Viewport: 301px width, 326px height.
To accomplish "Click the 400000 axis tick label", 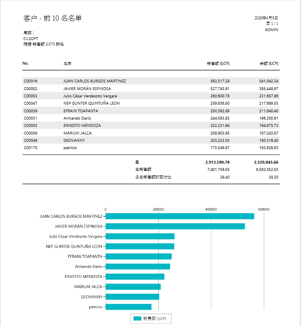I will 211,209.
